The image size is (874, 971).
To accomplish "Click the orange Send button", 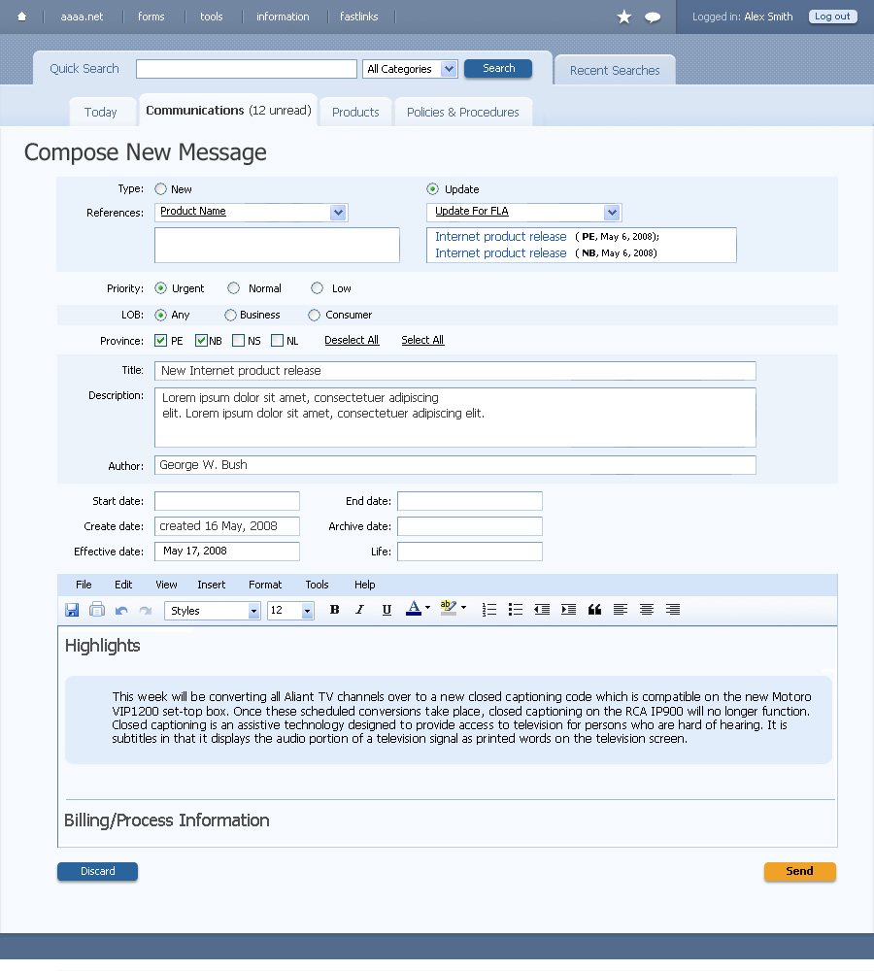I will (799, 871).
